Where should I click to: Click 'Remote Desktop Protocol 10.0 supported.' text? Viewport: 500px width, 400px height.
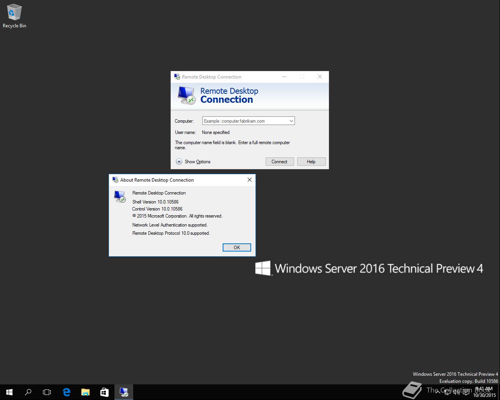click(x=171, y=233)
